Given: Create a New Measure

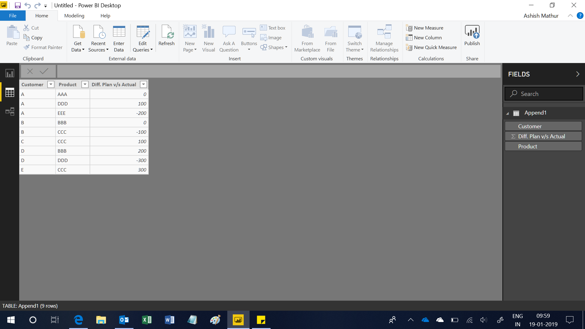Looking at the screenshot, I should 424,28.
